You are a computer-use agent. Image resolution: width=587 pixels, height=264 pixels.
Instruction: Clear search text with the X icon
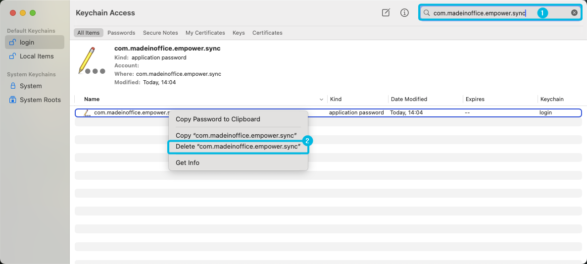[x=574, y=13]
